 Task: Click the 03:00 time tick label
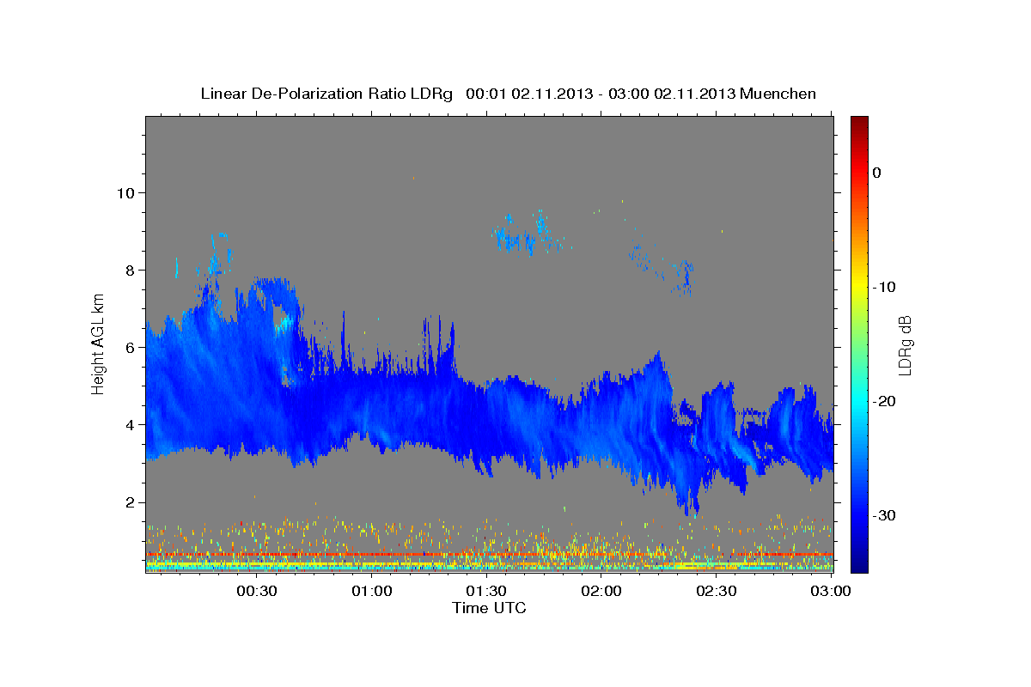830,591
